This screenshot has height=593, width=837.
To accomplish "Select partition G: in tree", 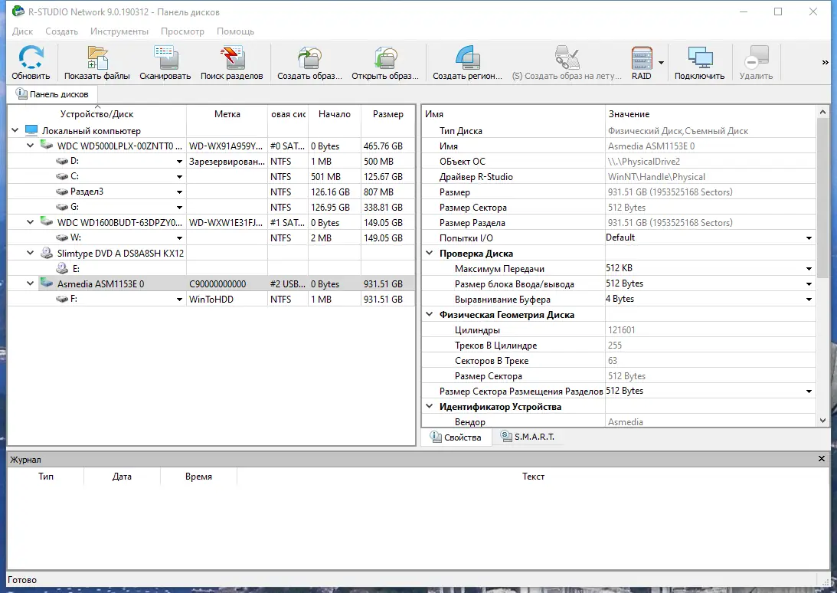I will click(75, 207).
